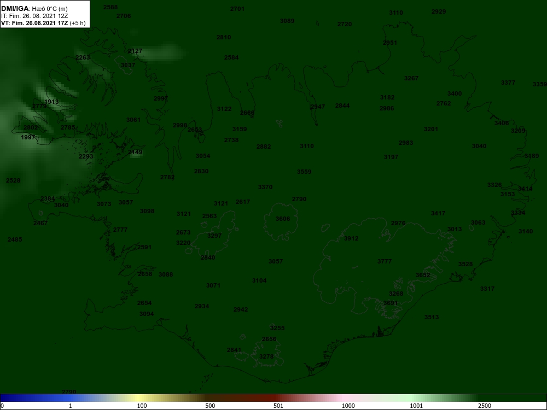This screenshot has height=410, width=547.
Task: Click the 3606 value inside the glacier outline
Action: click(x=283, y=219)
